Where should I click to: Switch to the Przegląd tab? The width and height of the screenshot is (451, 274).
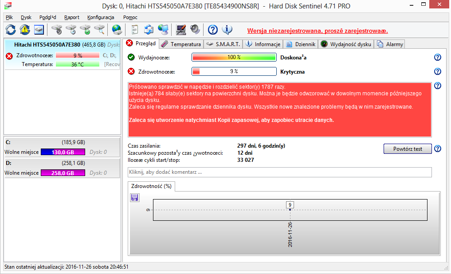point(141,43)
